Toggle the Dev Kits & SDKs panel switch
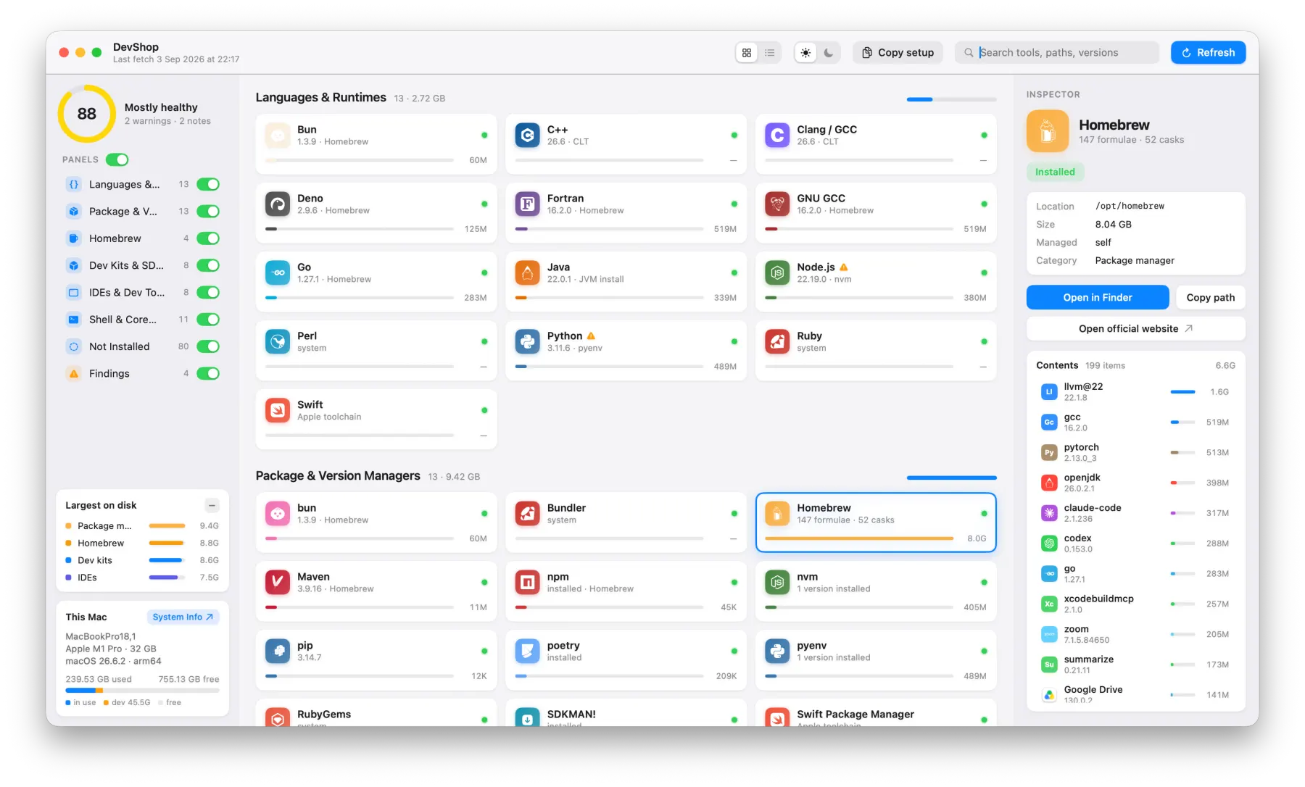This screenshot has width=1305, height=787. click(208, 265)
